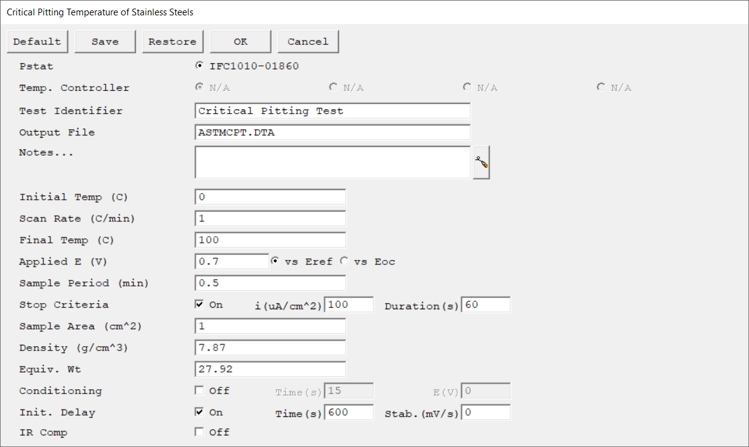Image resolution: width=749 pixels, height=447 pixels.
Task: Confirm settings with the OK button
Action: point(241,42)
